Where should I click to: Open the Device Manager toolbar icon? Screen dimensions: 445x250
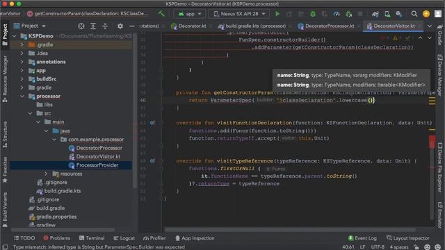point(387,14)
